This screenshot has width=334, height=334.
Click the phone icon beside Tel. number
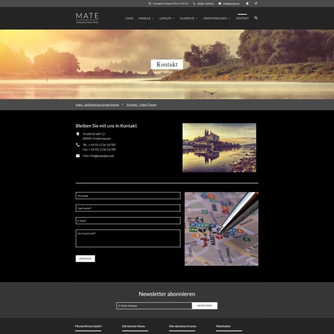78,145
